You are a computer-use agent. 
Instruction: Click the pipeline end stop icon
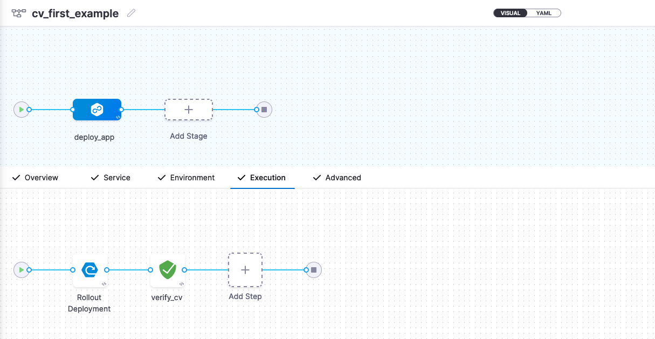point(264,110)
